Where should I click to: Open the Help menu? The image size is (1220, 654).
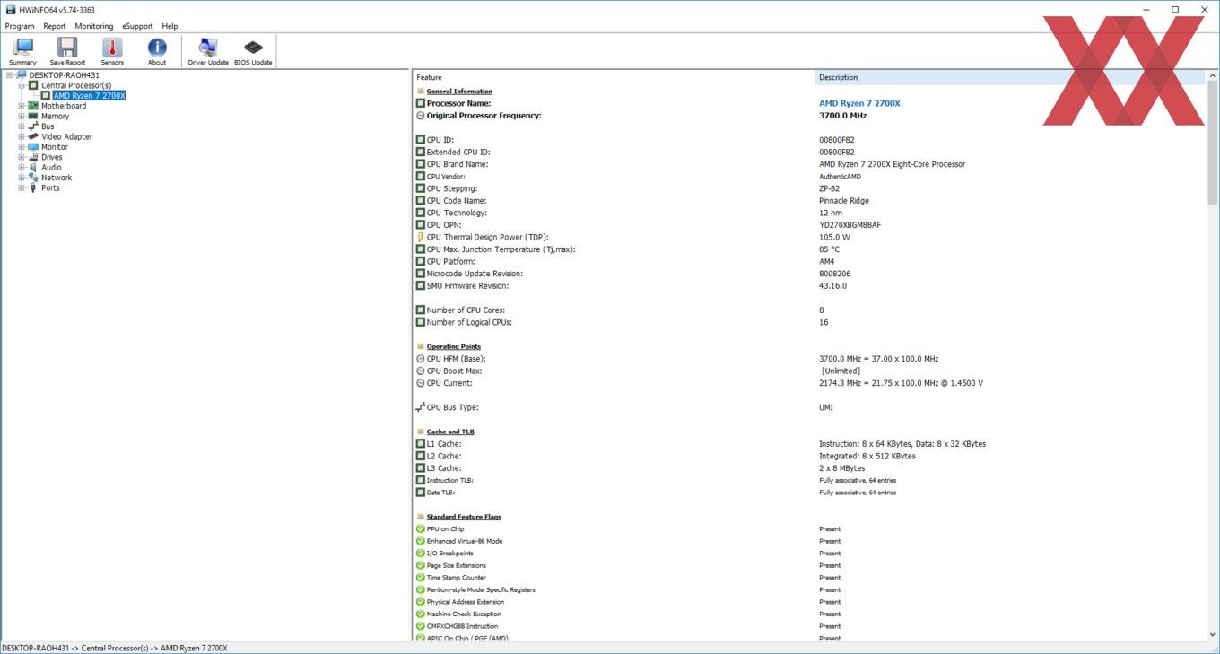pyautogui.click(x=170, y=26)
